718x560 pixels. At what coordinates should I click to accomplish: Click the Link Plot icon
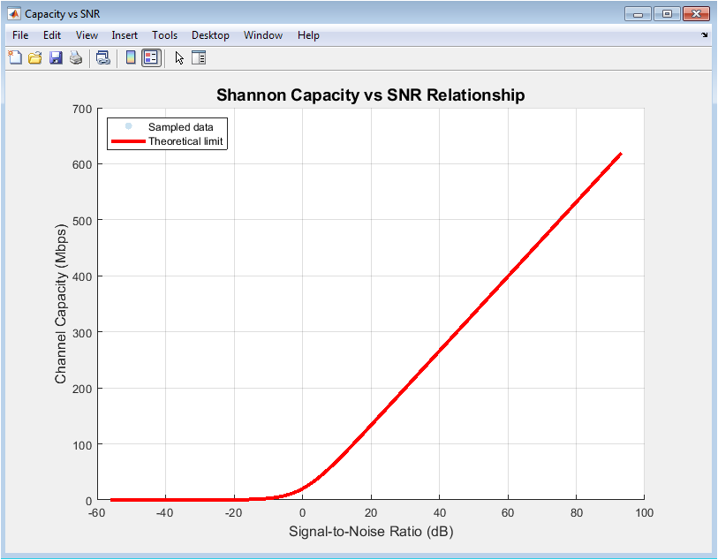point(103,58)
